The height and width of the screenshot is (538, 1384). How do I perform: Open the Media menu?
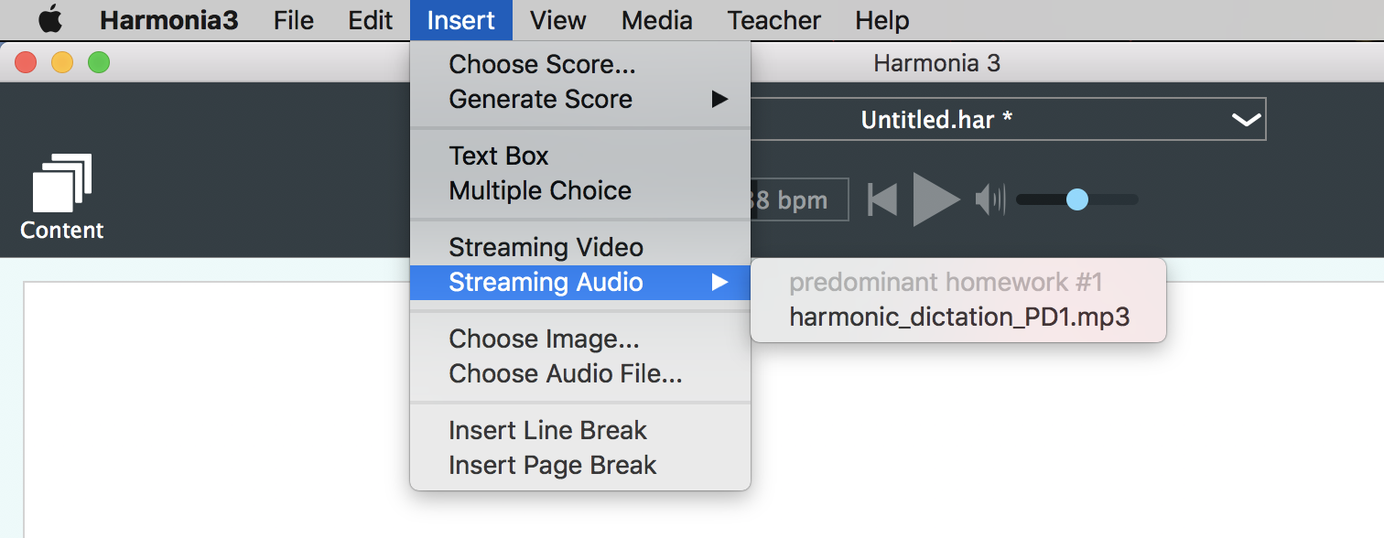[x=656, y=20]
